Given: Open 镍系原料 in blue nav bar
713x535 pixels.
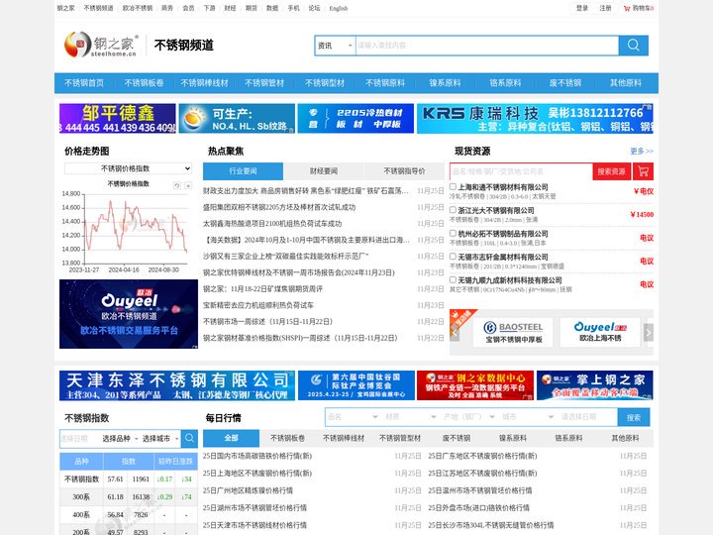Looking at the screenshot, I should click(x=446, y=83).
